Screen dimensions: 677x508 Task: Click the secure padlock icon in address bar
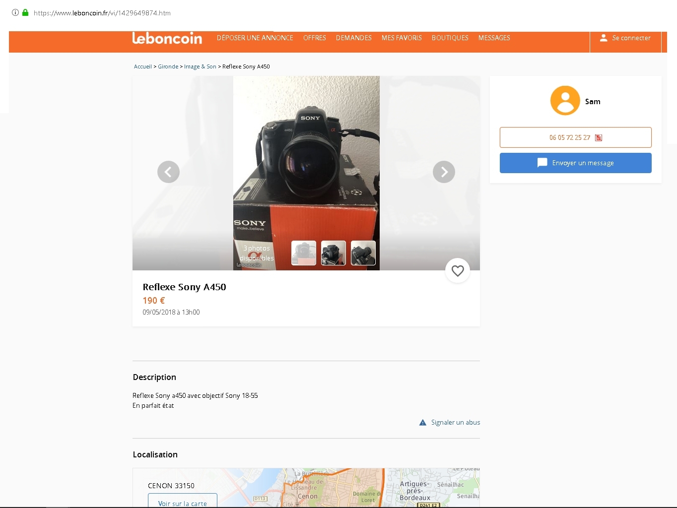click(x=25, y=12)
